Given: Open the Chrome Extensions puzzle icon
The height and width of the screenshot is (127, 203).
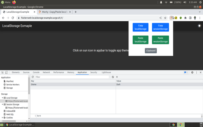Looking at the screenshot, I should (x=185, y=18).
